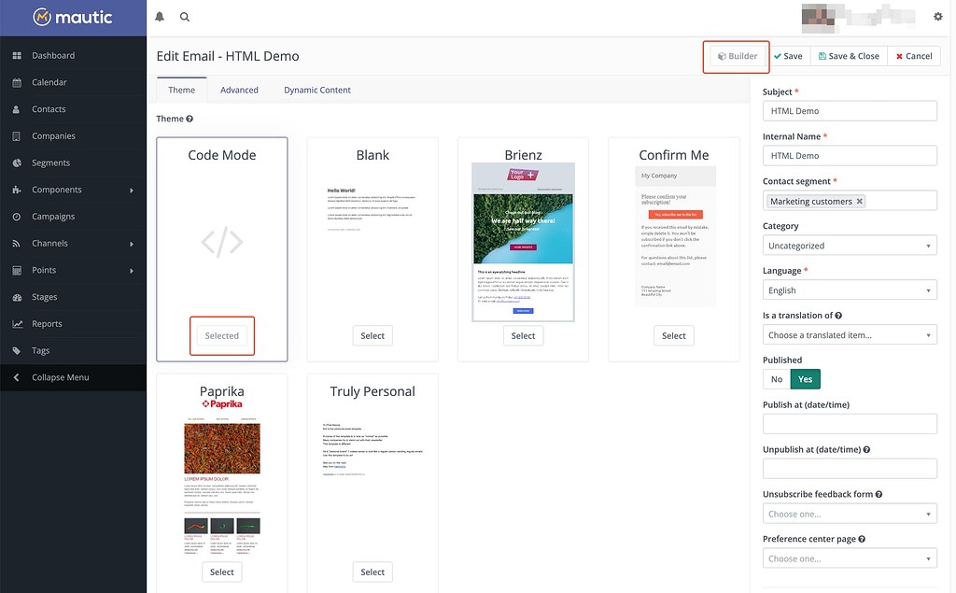Open the global search magnifier icon
Screen dimensions: 956x593
(x=184, y=16)
